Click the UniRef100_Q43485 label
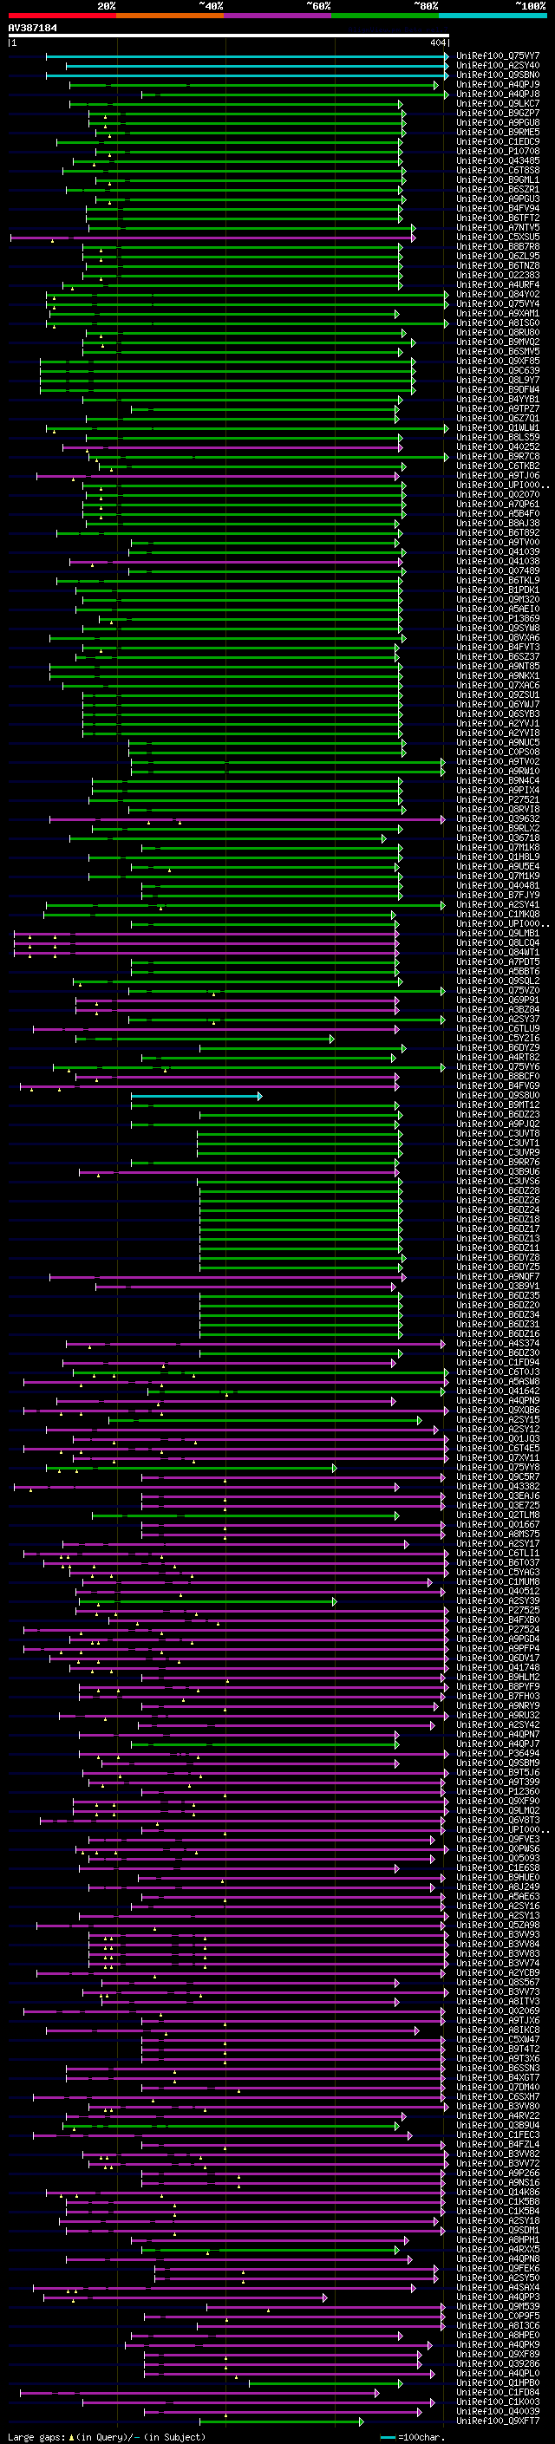The width and height of the screenshot is (555, 2444). (497, 160)
